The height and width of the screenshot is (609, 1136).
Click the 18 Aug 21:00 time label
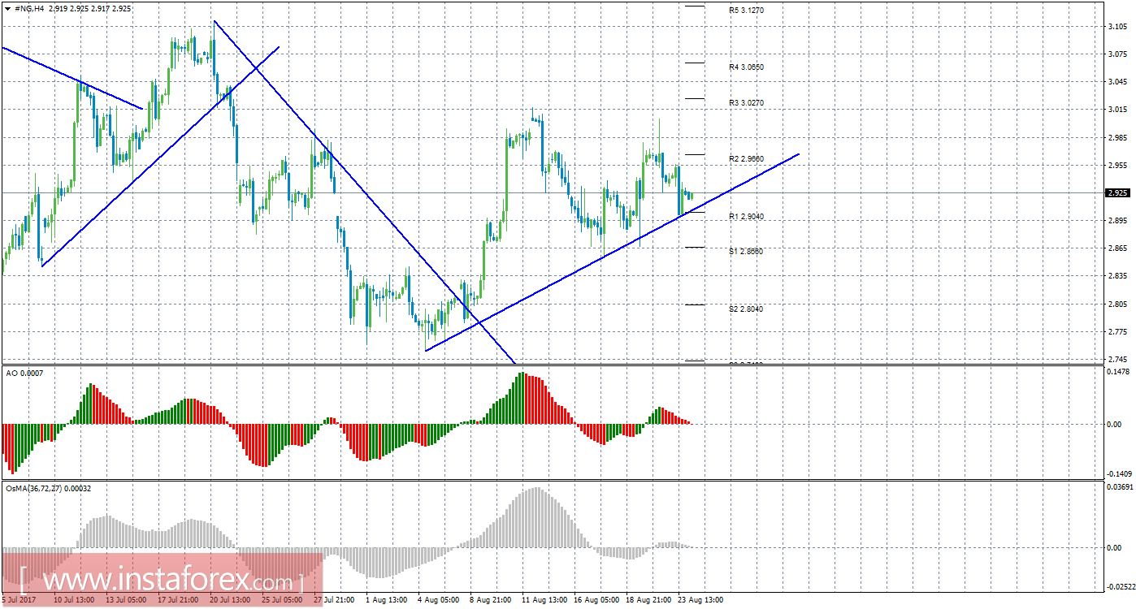coord(648,600)
